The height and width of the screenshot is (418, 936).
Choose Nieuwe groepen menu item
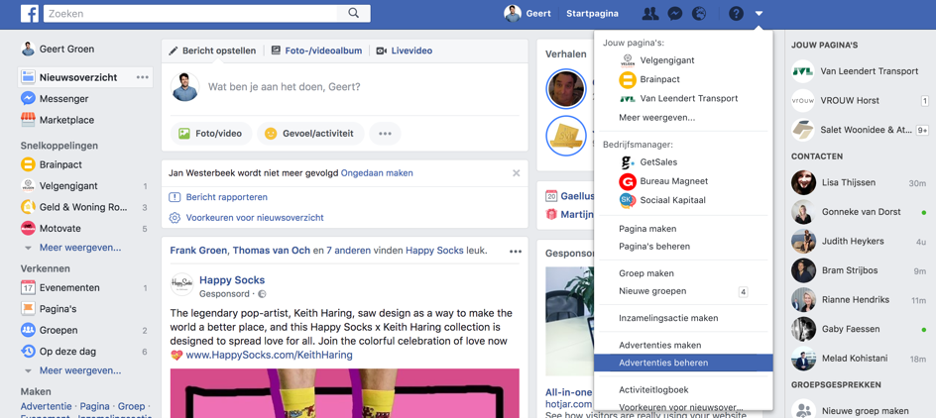point(683,291)
